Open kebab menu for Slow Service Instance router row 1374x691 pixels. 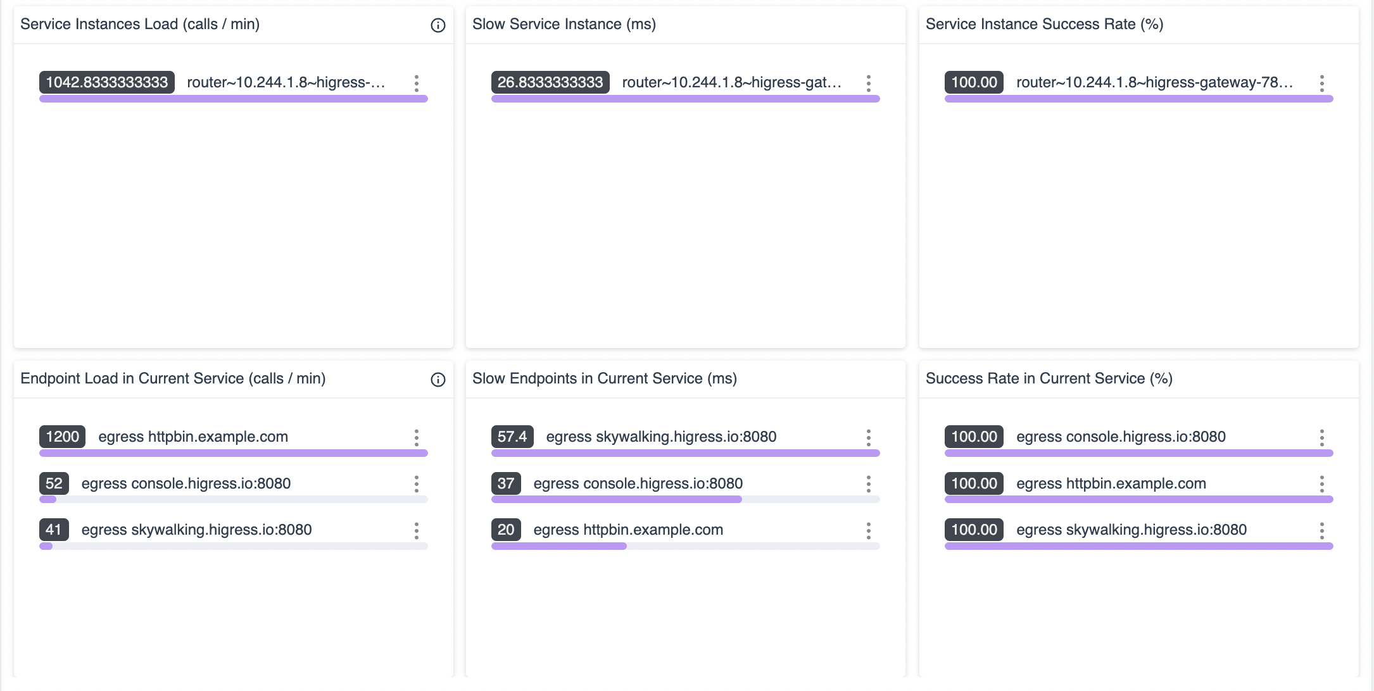pyautogui.click(x=868, y=84)
